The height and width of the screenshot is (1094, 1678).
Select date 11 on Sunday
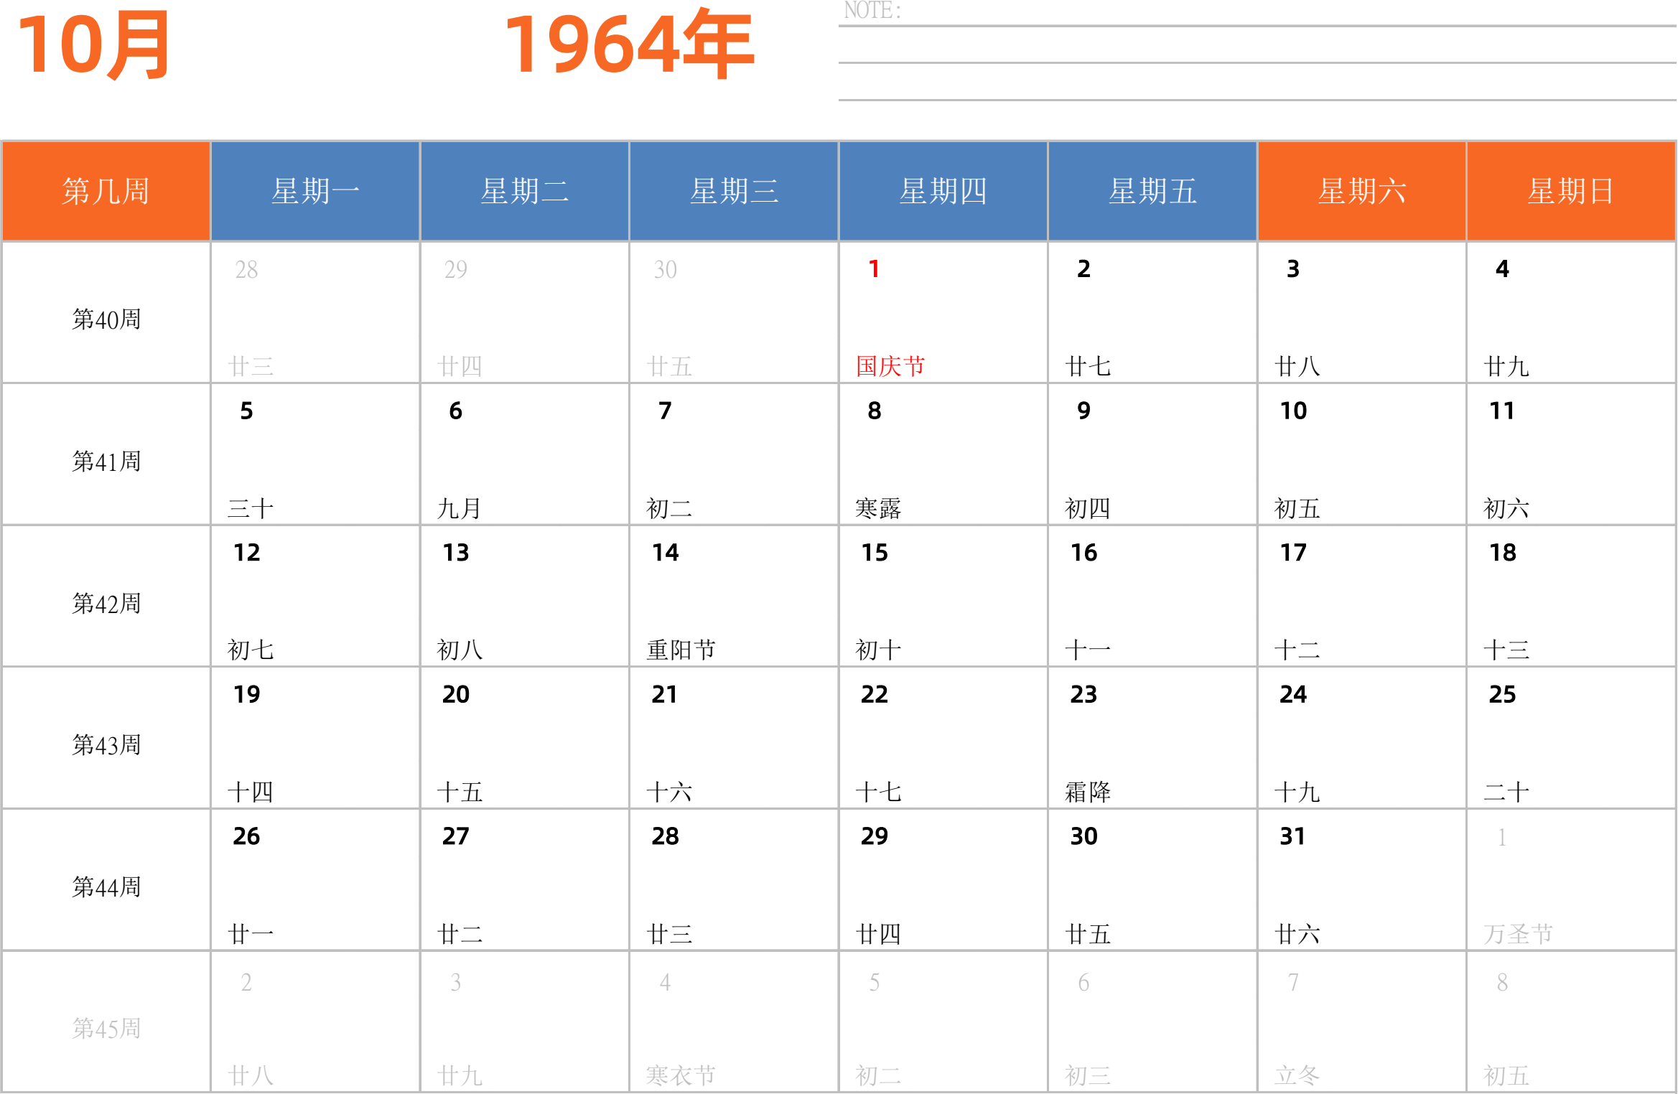[x=1502, y=411]
